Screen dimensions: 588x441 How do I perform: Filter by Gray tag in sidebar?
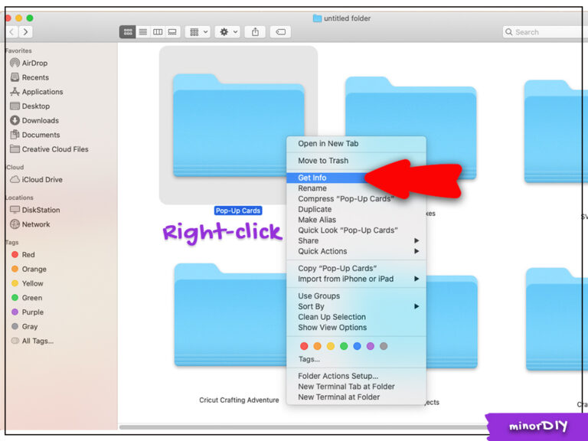pos(24,326)
